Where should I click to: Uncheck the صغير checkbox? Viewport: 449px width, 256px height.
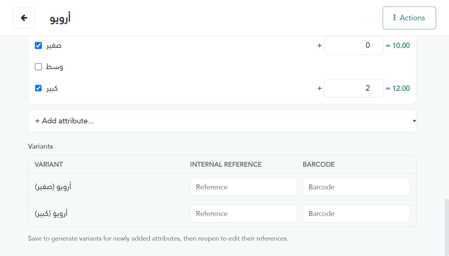(x=38, y=45)
